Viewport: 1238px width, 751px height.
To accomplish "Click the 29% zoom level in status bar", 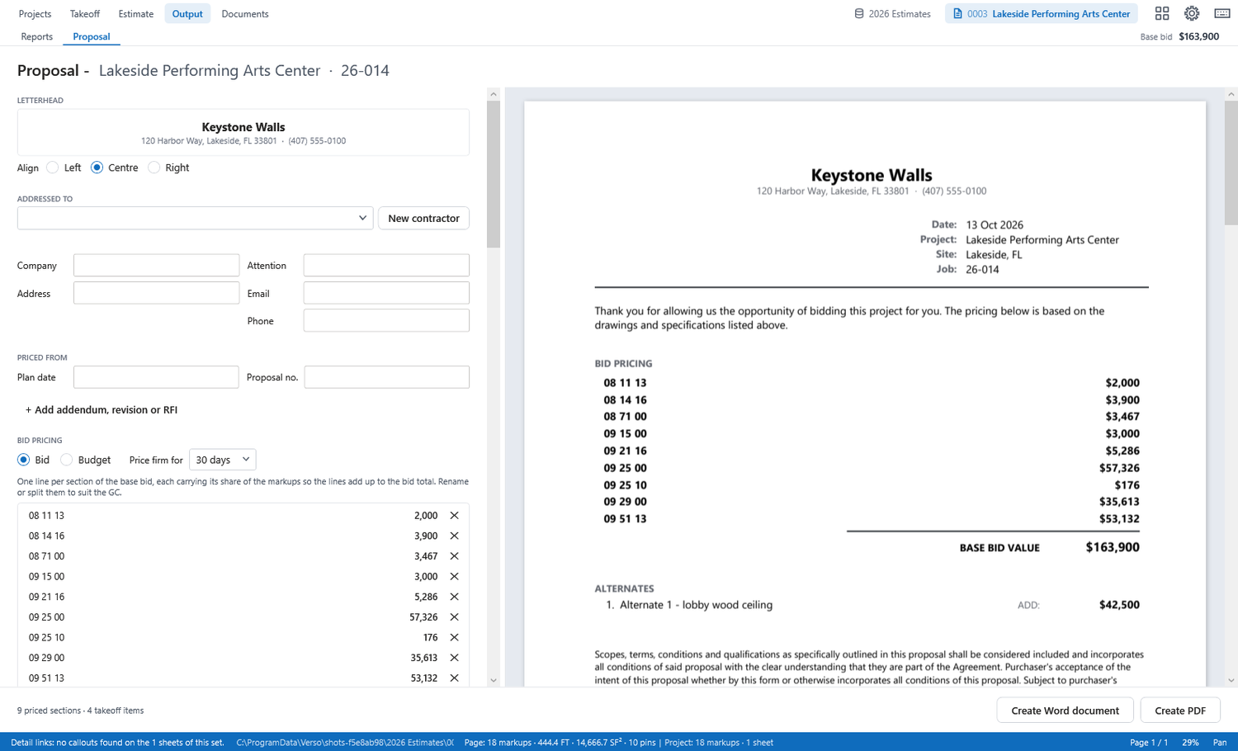I will (1190, 743).
